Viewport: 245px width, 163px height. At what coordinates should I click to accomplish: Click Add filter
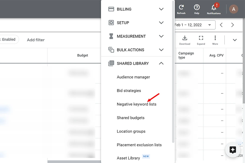(36, 40)
